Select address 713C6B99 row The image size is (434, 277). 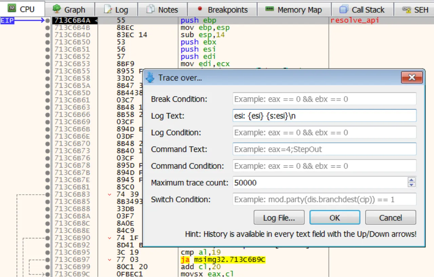pyautogui.click(x=72, y=267)
